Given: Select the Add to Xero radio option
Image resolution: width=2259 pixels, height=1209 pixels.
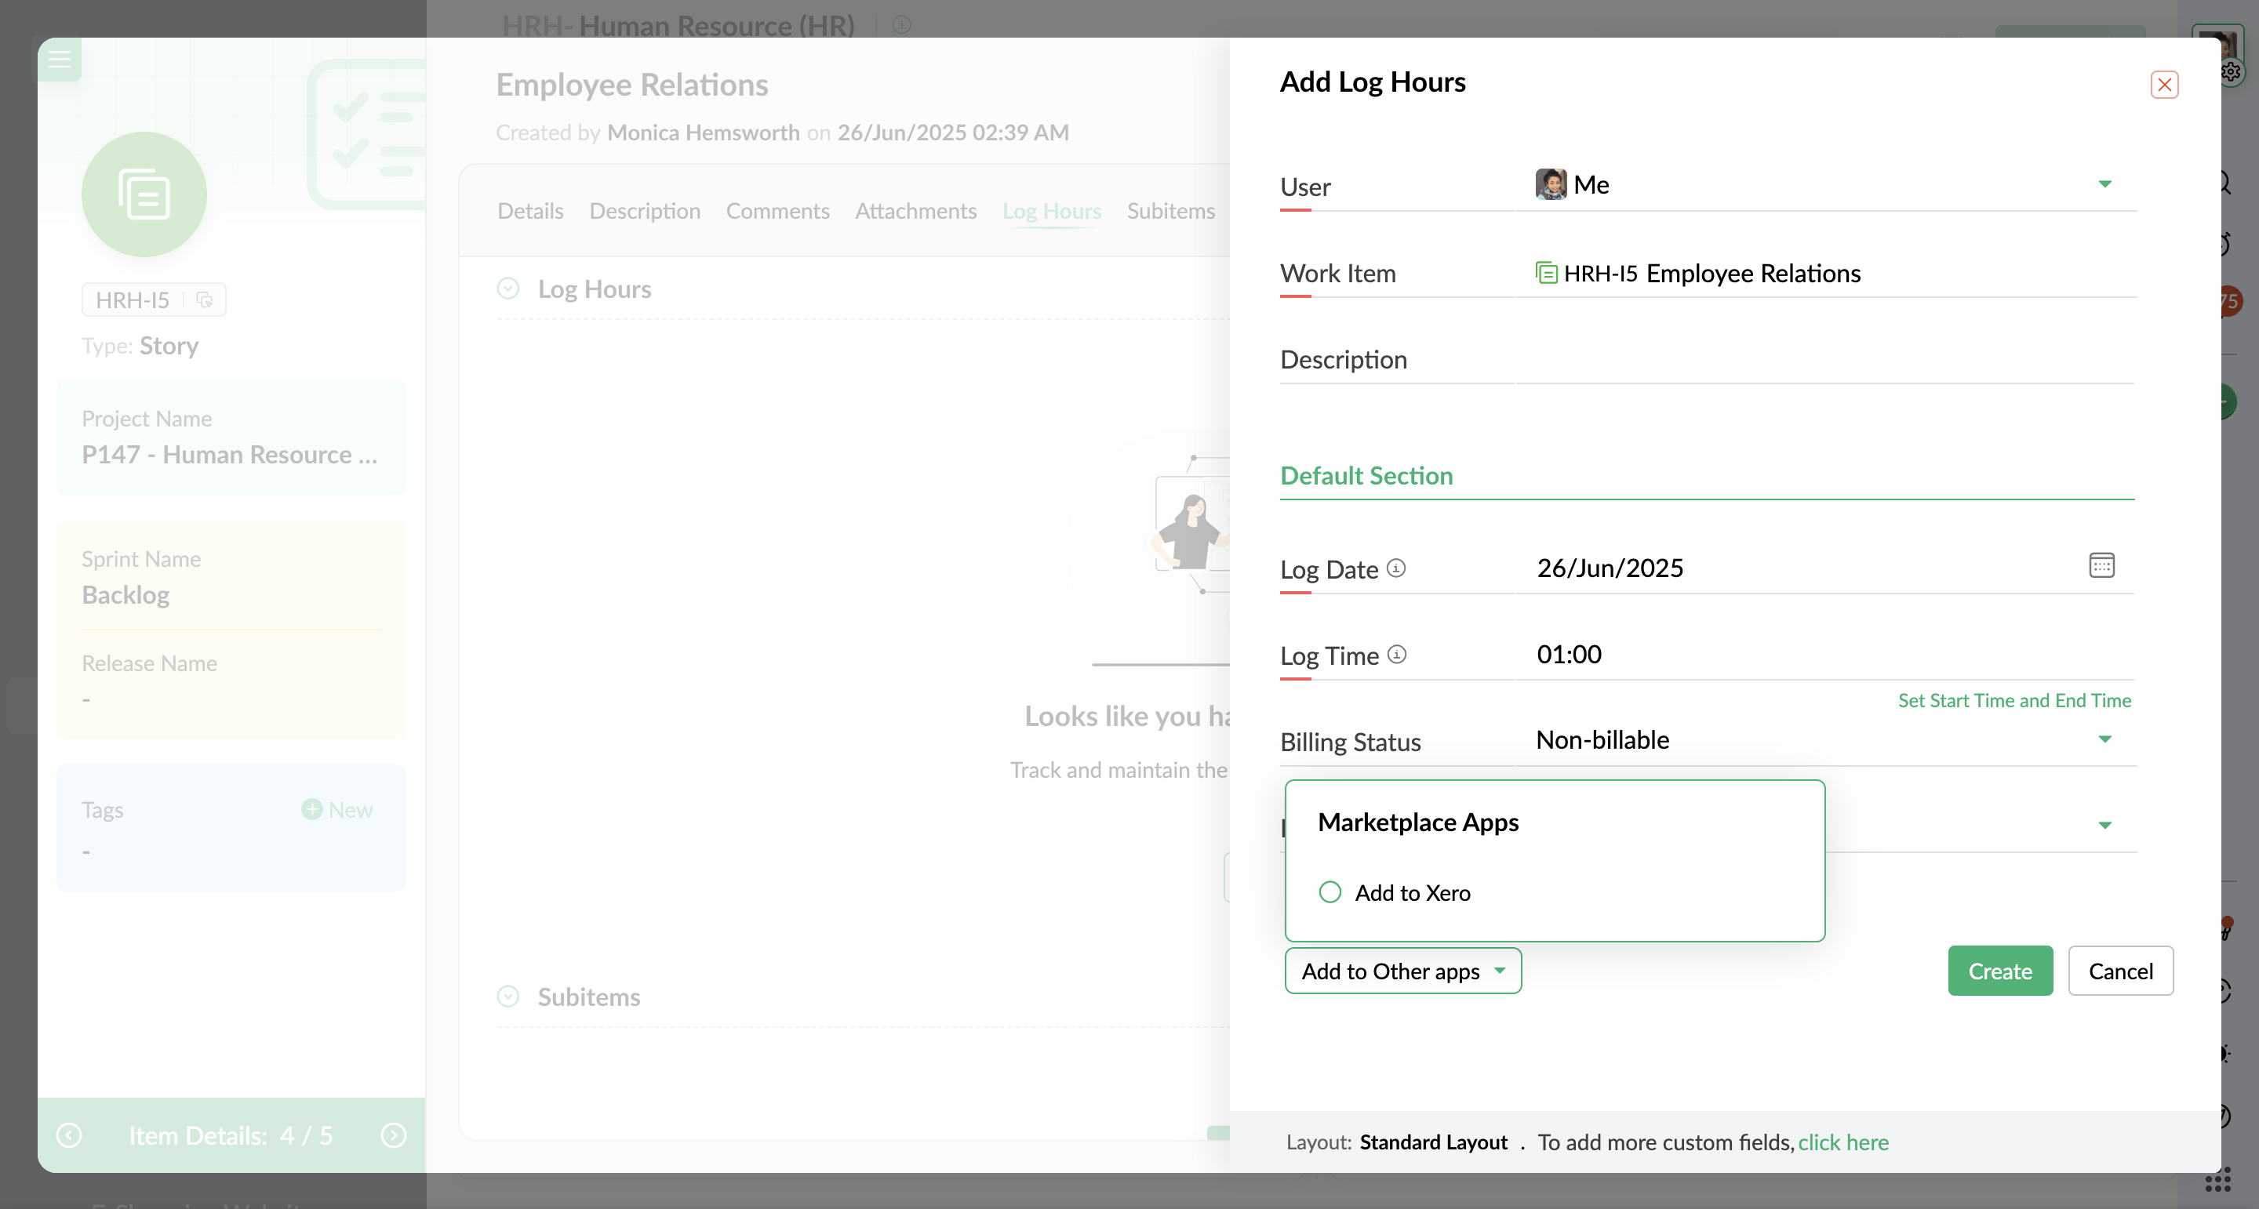Looking at the screenshot, I should 1330,891.
